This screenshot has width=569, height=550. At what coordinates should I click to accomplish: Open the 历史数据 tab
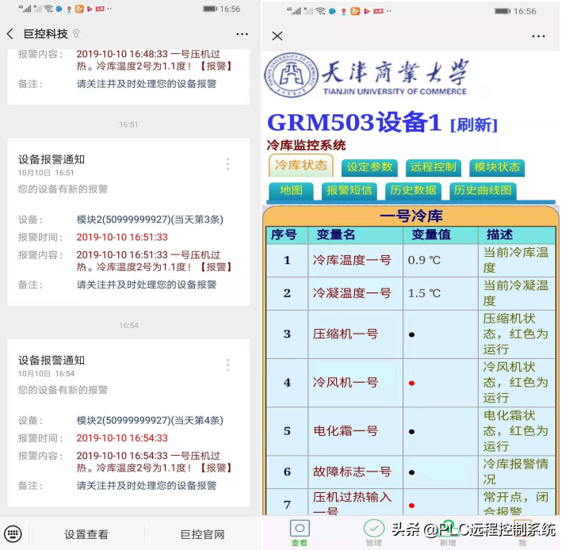[x=413, y=190]
